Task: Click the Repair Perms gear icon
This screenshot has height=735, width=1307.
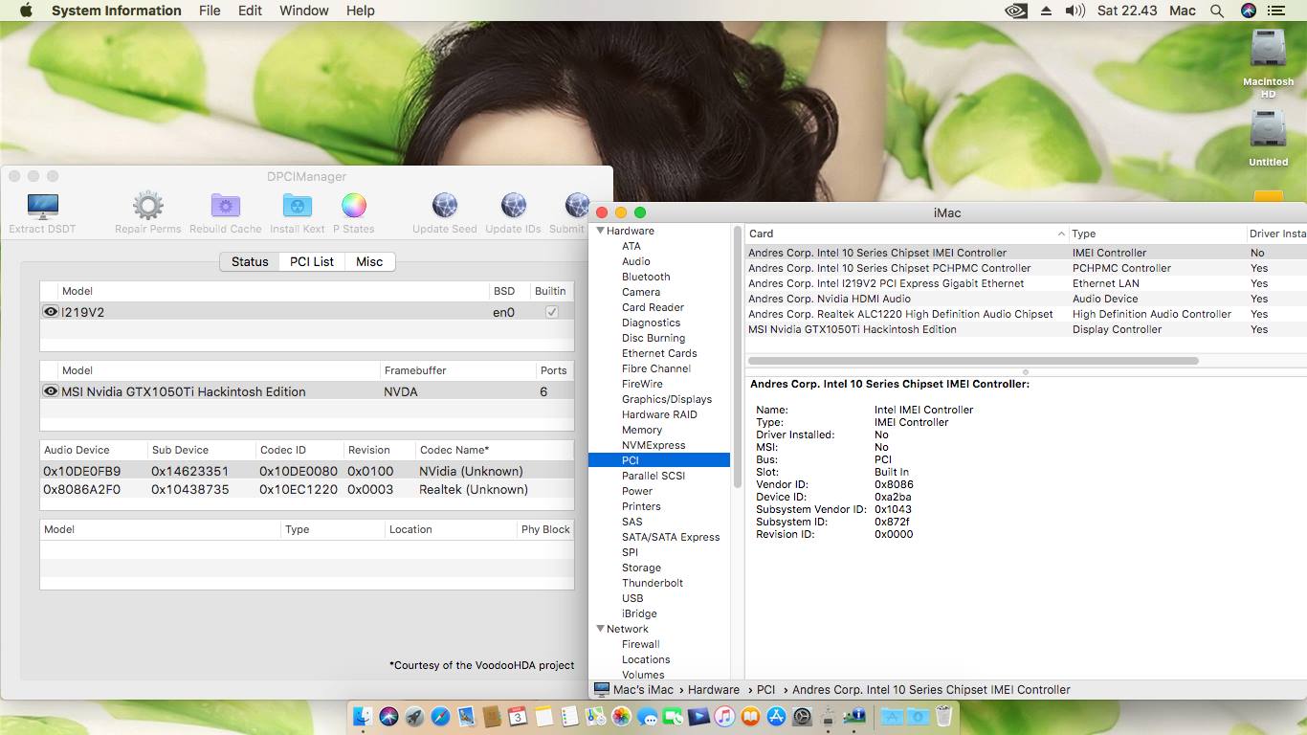Action: click(147, 207)
